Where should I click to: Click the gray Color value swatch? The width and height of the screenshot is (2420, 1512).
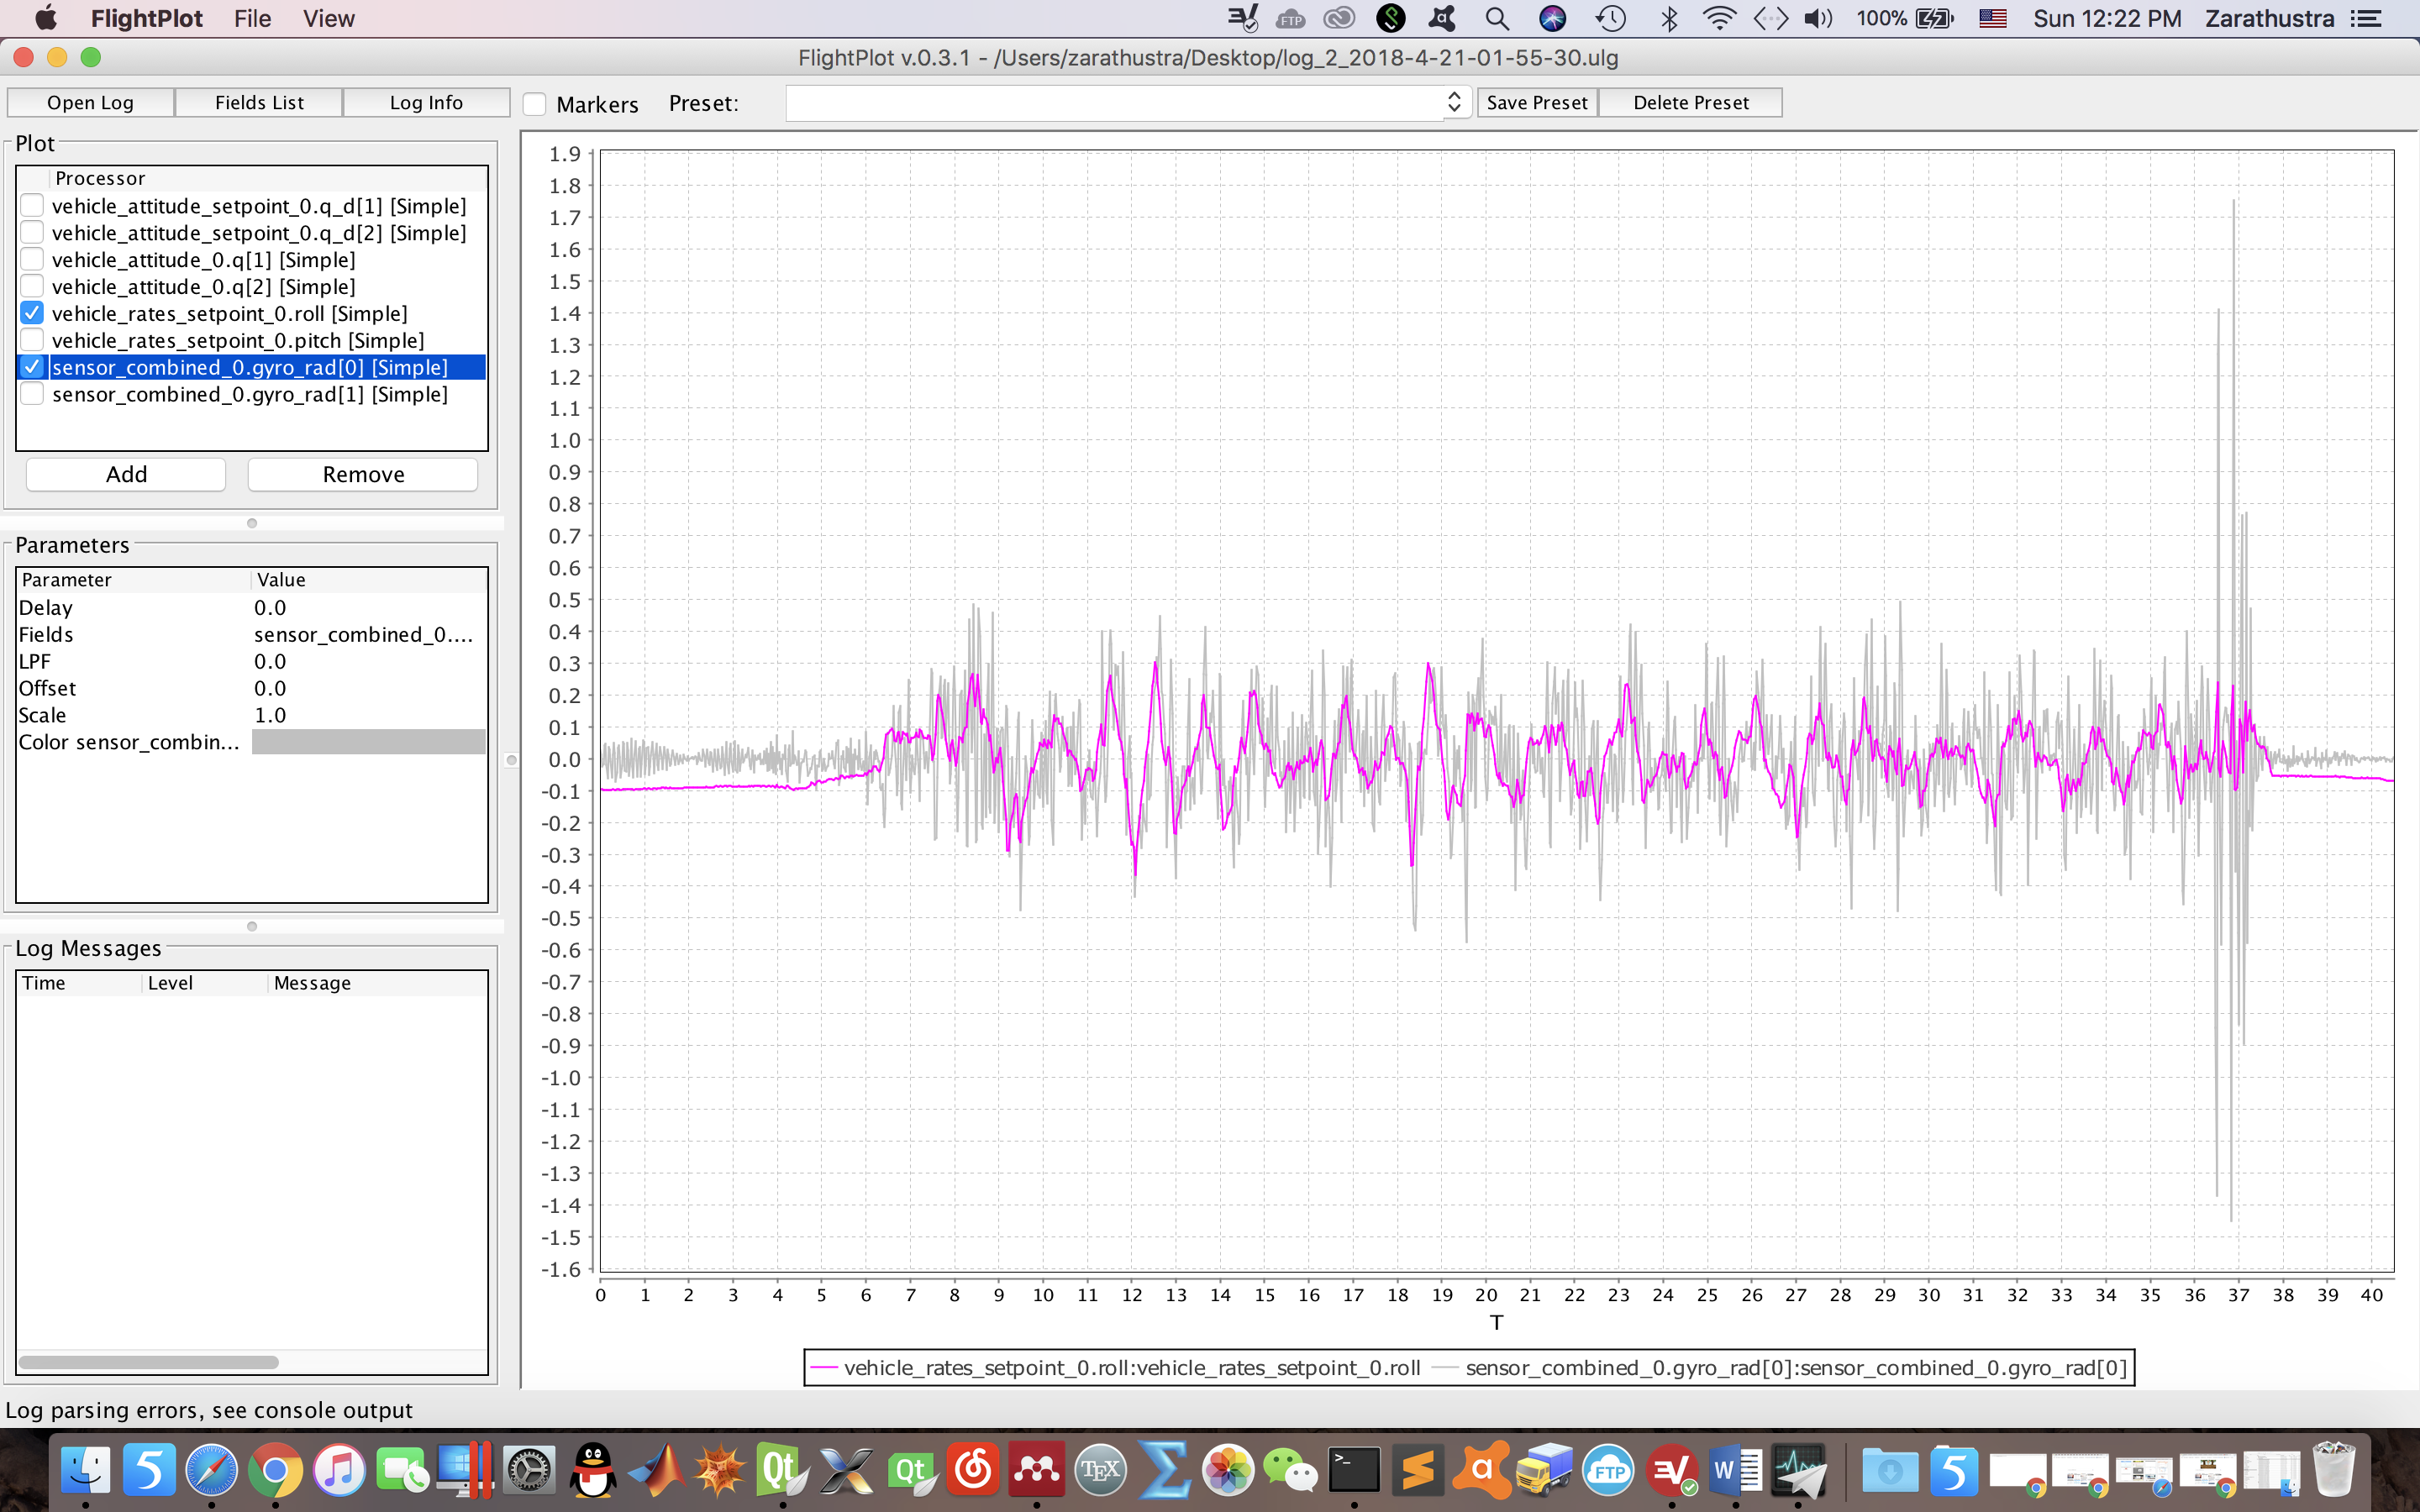[368, 742]
